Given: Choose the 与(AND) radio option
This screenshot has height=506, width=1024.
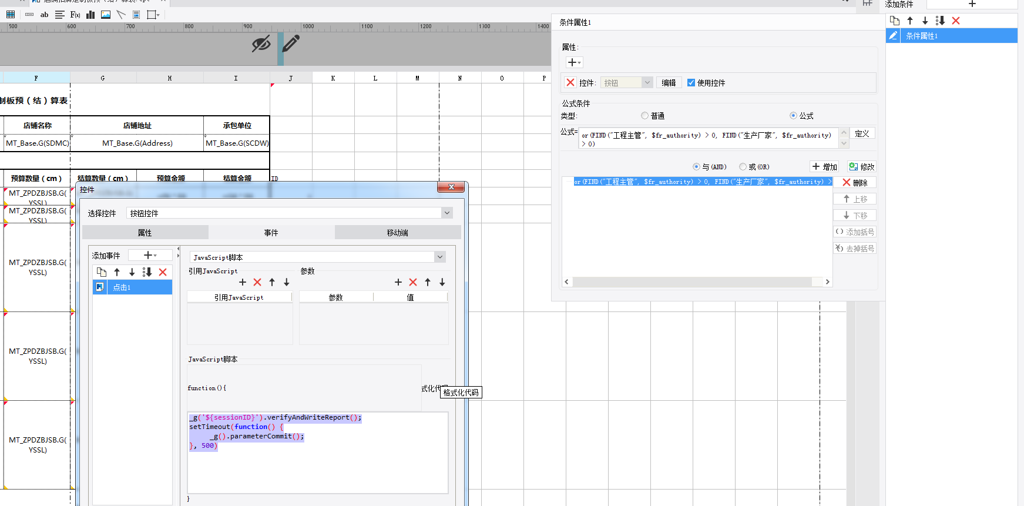Looking at the screenshot, I should (696, 167).
